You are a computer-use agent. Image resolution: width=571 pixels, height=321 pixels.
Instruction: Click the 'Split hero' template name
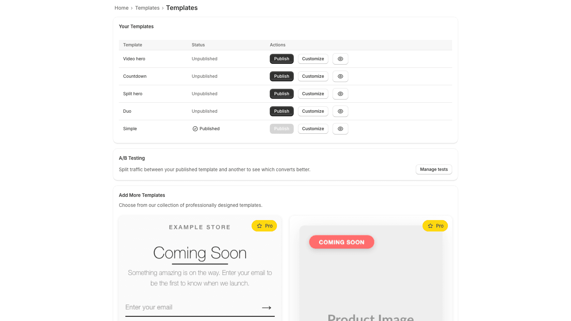[132, 94]
